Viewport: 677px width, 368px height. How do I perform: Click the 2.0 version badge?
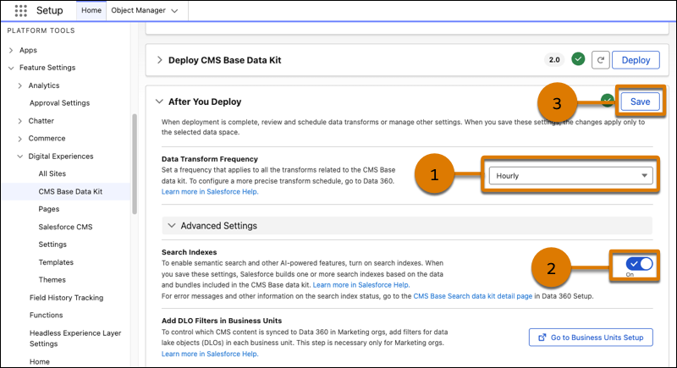click(554, 60)
